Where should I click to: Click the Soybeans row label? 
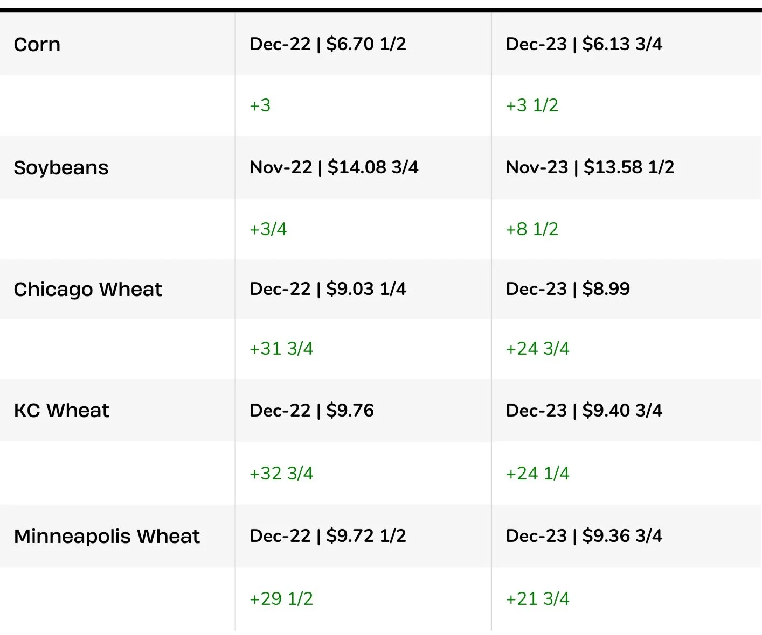pos(61,168)
